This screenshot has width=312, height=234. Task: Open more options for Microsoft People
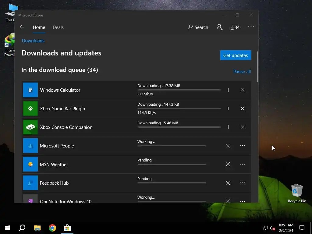click(242, 146)
